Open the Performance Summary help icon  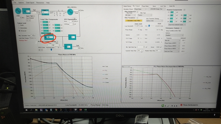181,28
